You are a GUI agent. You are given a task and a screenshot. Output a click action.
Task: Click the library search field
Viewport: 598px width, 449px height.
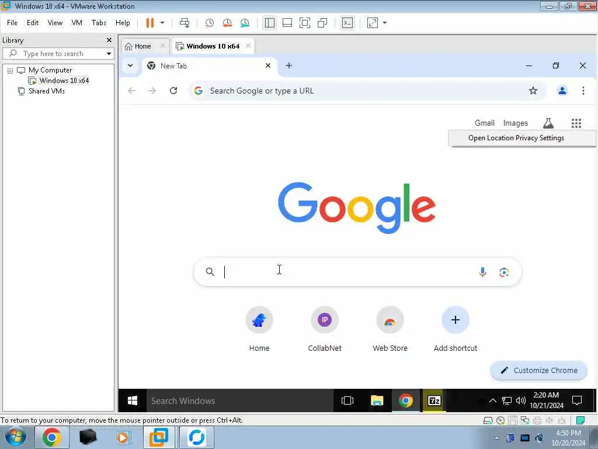tap(57, 54)
